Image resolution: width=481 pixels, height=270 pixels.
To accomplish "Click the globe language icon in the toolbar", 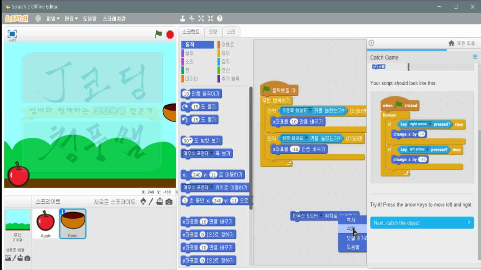I will tap(38, 18).
